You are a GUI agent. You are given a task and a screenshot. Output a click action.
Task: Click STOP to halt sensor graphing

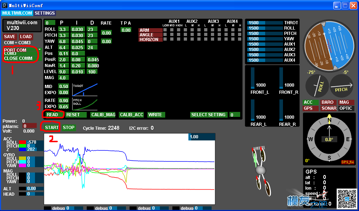(x=69, y=128)
